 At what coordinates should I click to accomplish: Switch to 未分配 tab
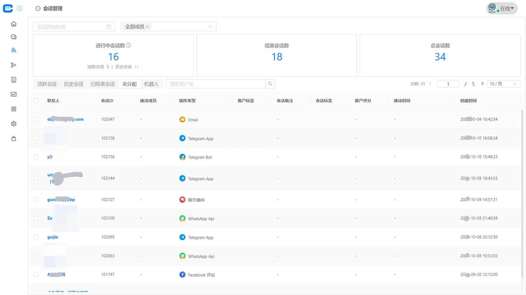[130, 84]
